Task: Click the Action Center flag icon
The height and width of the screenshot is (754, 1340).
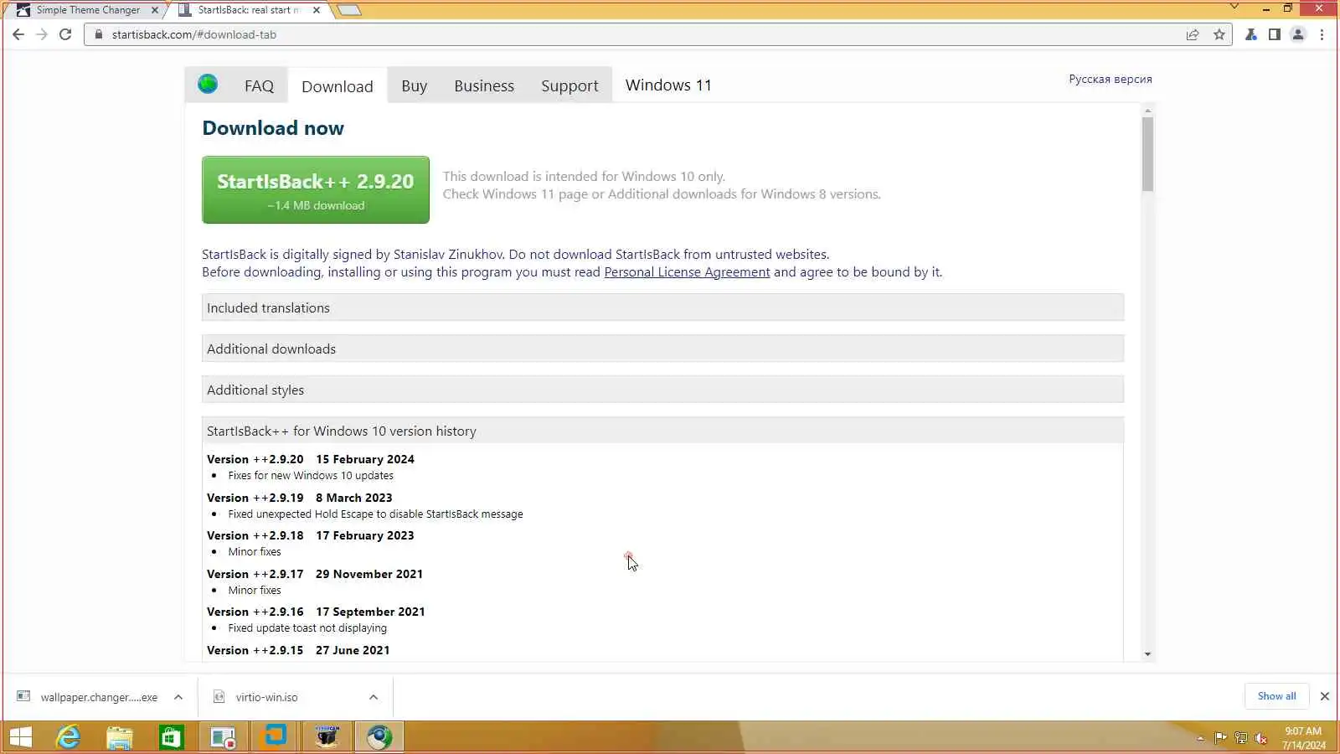Action: pyautogui.click(x=1220, y=738)
